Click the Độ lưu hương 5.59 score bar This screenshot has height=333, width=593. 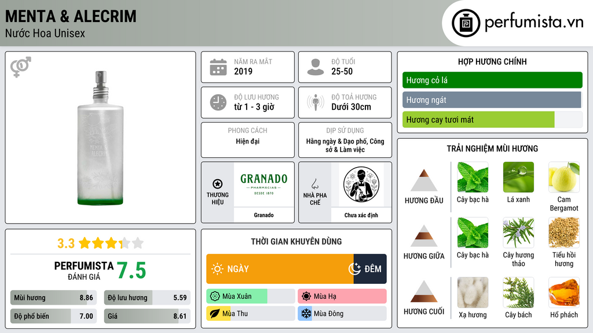147,298
